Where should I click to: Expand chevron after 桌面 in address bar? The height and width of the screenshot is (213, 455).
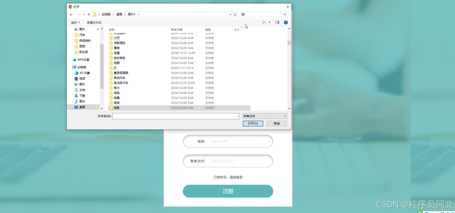click(125, 15)
